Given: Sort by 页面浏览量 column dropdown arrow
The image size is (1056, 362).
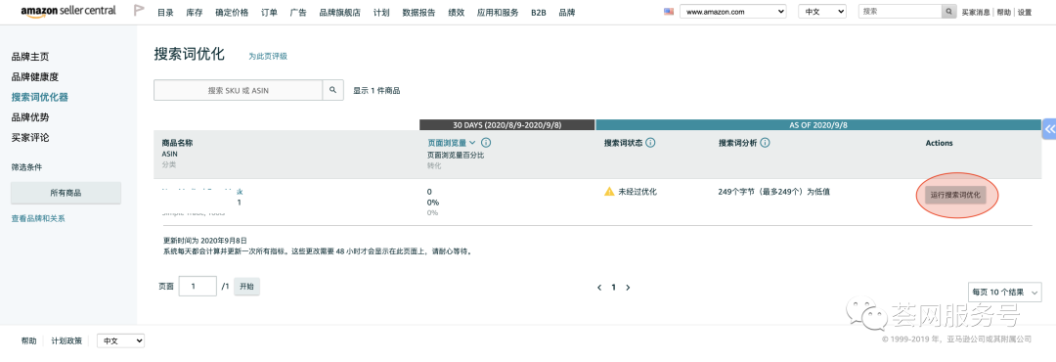Looking at the screenshot, I should (x=473, y=143).
